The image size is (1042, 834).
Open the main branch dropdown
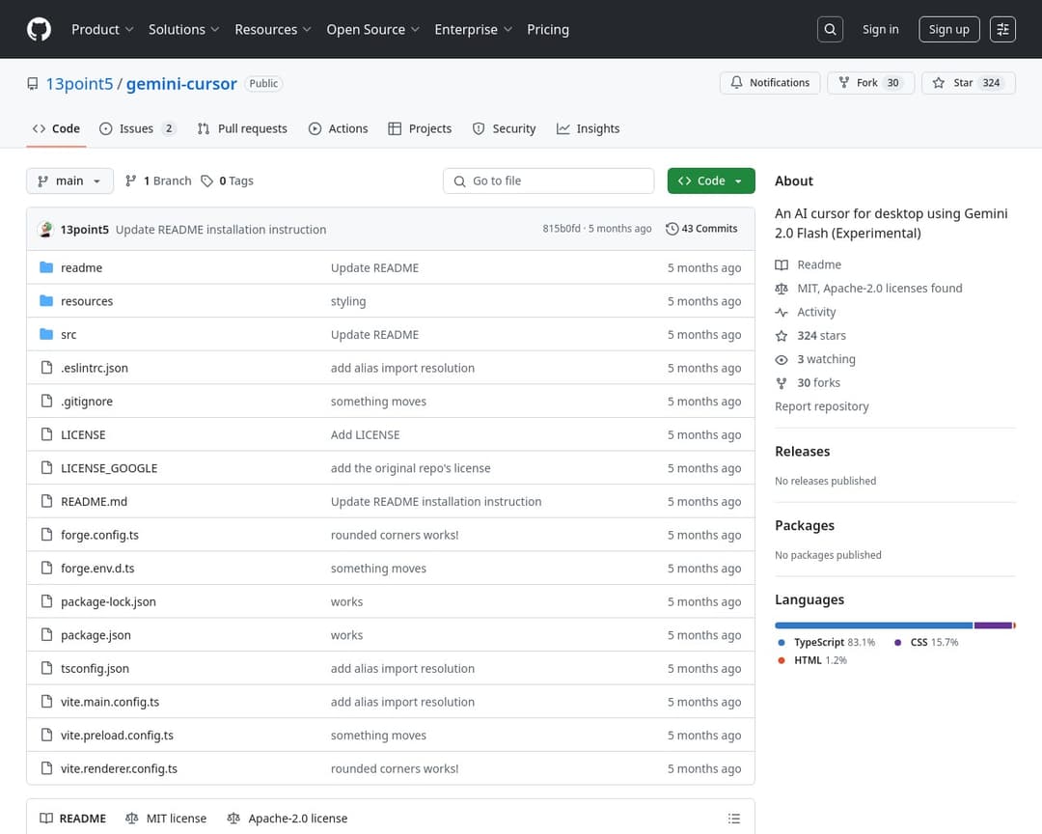pyautogui.click(x=69, y=181)
